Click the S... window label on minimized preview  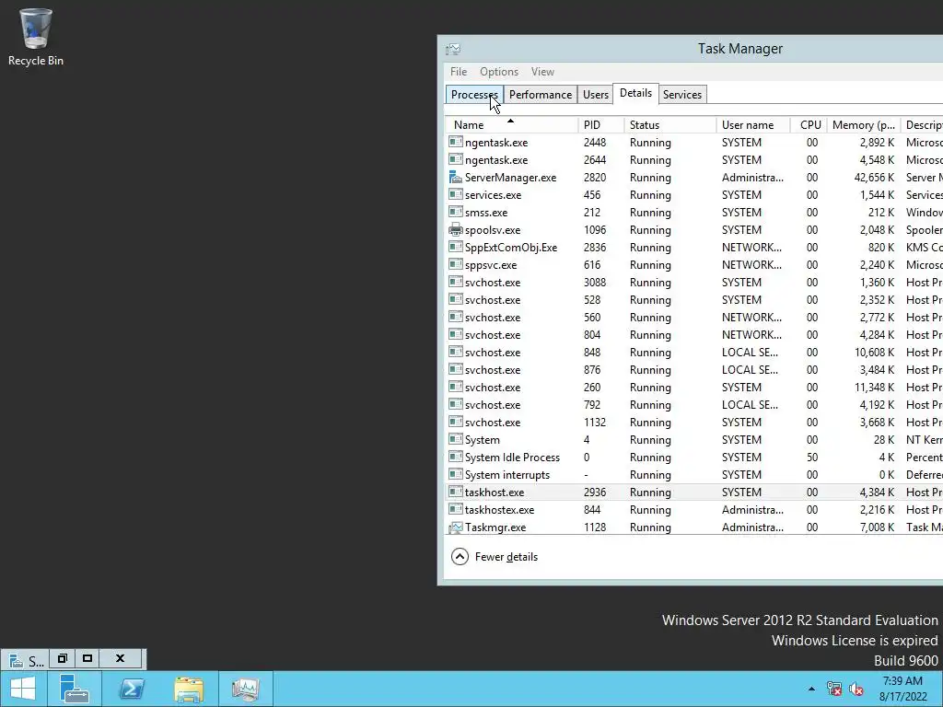tap(36, 662)
